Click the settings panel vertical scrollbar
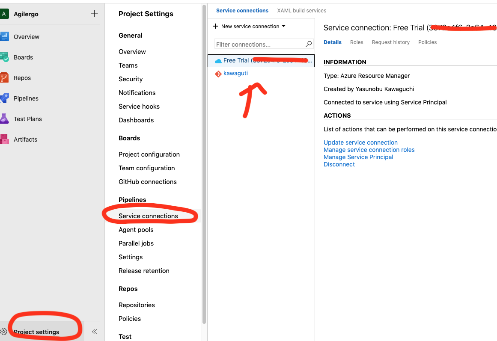 (204, 165)
